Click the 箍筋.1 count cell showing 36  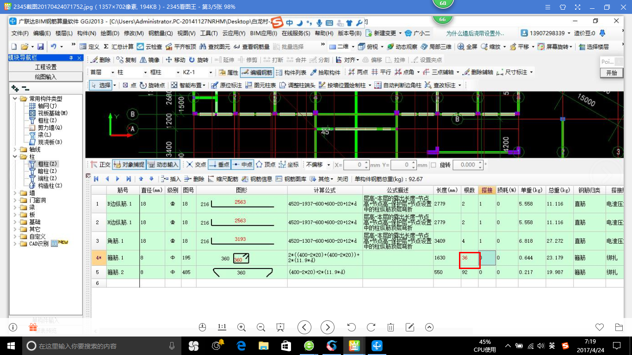point(470,259)
